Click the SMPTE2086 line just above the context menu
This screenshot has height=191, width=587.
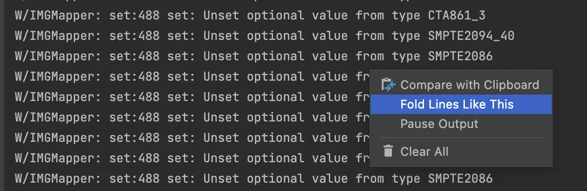tap(253, 57)
